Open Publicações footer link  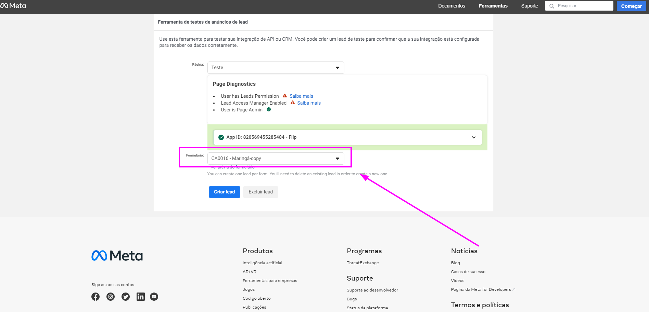[x=254, y=307]
